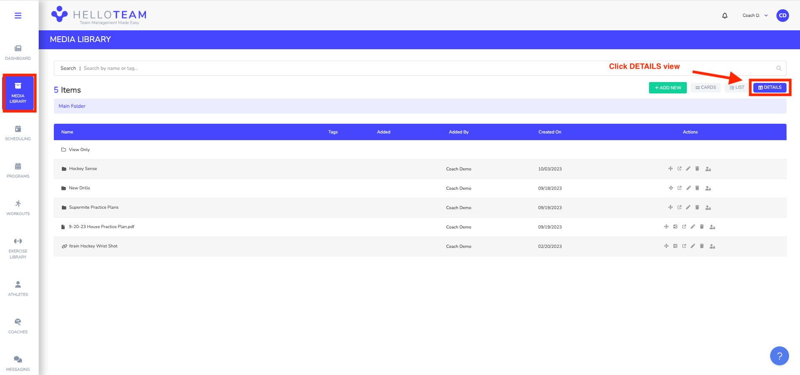Viewport: 800px width, 375px height.
Task: Click open-external icon for House Practice Plan.pdf
Action: coord(684,227)
